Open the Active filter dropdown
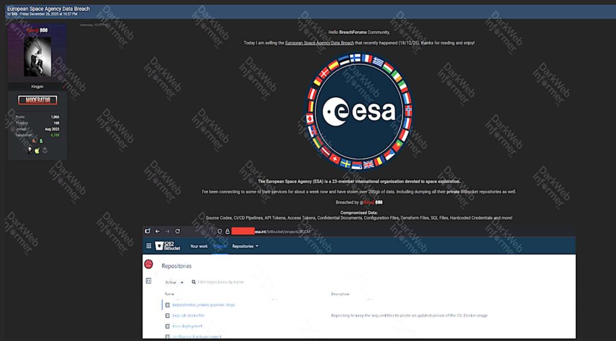This screenshot has height=341, width=616. (174, 282)
